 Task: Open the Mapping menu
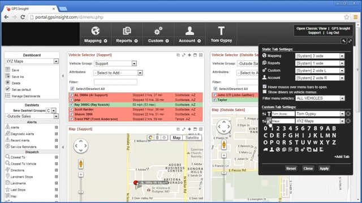96,34
